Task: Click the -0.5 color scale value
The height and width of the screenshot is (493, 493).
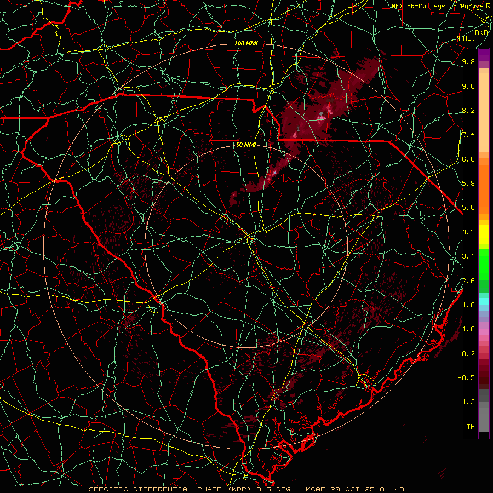Action: coord(466,377)
